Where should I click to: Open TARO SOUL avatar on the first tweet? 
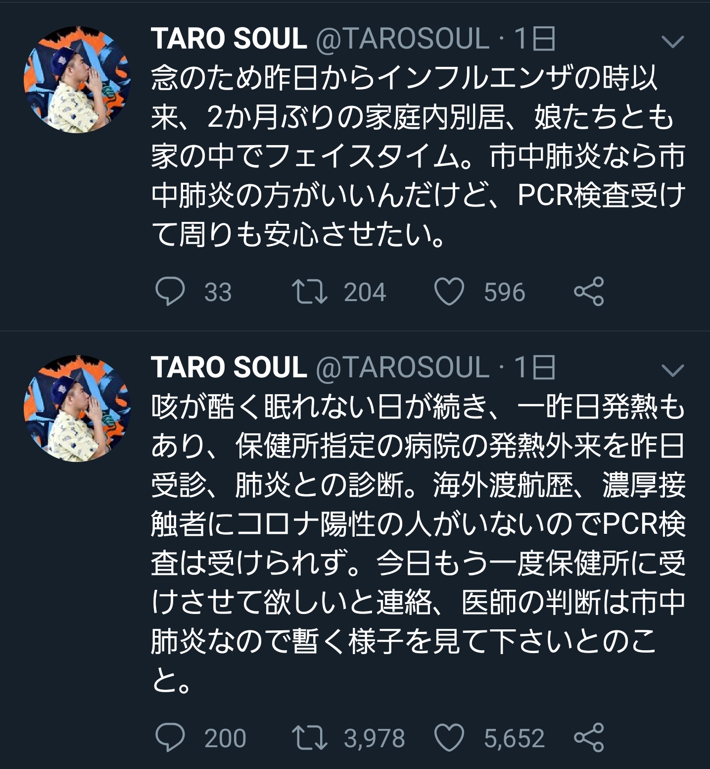point(77,80)
